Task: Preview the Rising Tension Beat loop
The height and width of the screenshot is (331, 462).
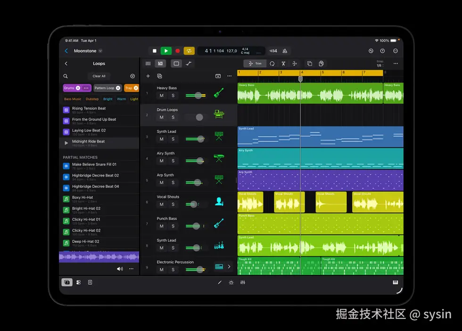Action: (x=99, y=110)
